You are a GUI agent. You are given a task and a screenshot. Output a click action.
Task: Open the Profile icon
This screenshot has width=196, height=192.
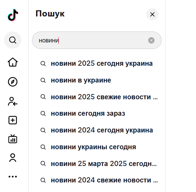pyautogui.click(x=13, y=158)
